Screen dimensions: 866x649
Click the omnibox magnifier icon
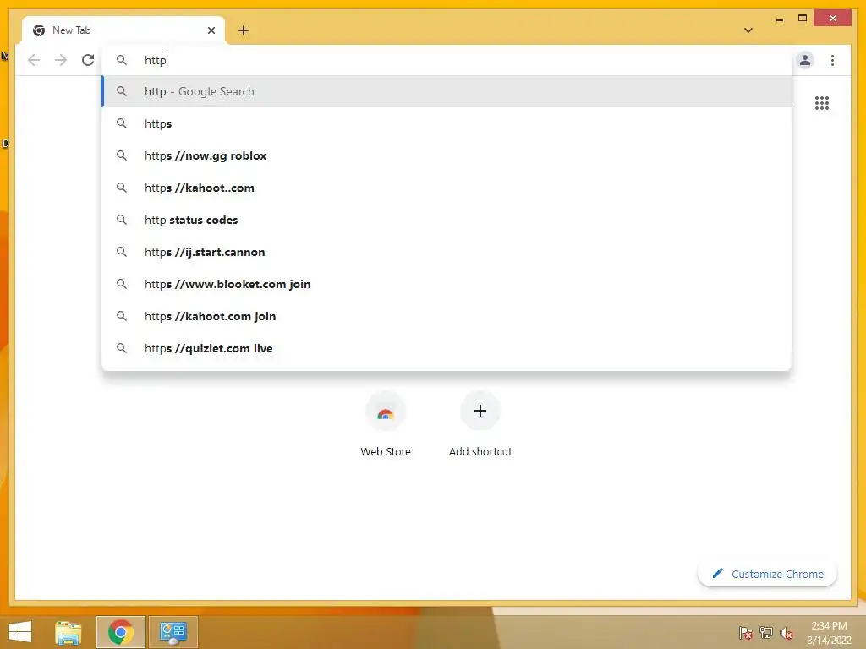pos(122,60)
